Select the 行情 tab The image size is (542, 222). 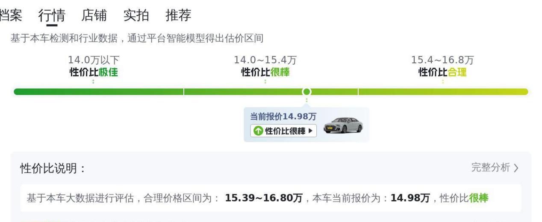(x=52, y=16)
